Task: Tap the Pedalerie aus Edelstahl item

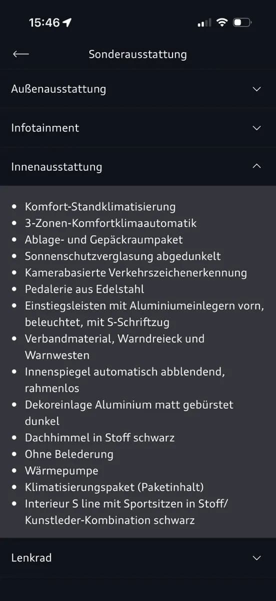Action: coord(84,289)
